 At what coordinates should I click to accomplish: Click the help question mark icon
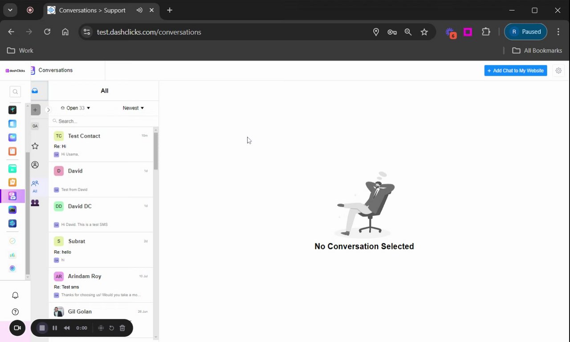pos(15,312)
